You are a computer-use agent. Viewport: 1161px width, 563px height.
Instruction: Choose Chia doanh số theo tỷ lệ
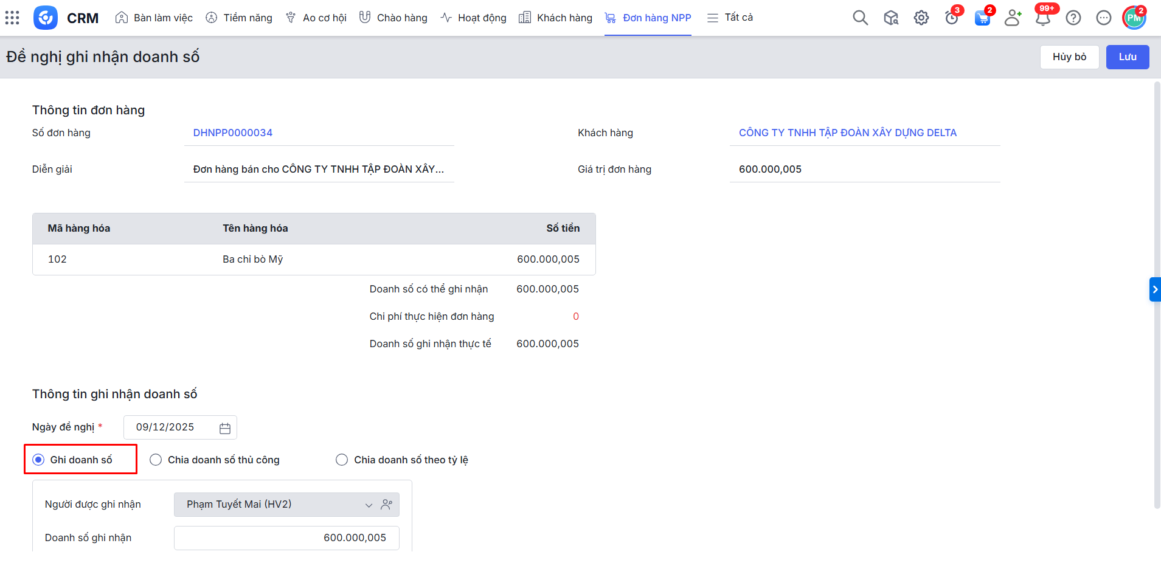[x=342, y=460]
